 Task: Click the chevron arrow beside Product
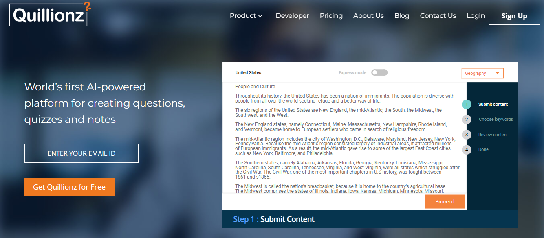point(260,16)
